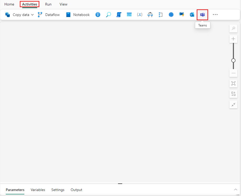Screen dimensions: 241x196
Task: Add the Web globe activity
Action: (171, 15)
